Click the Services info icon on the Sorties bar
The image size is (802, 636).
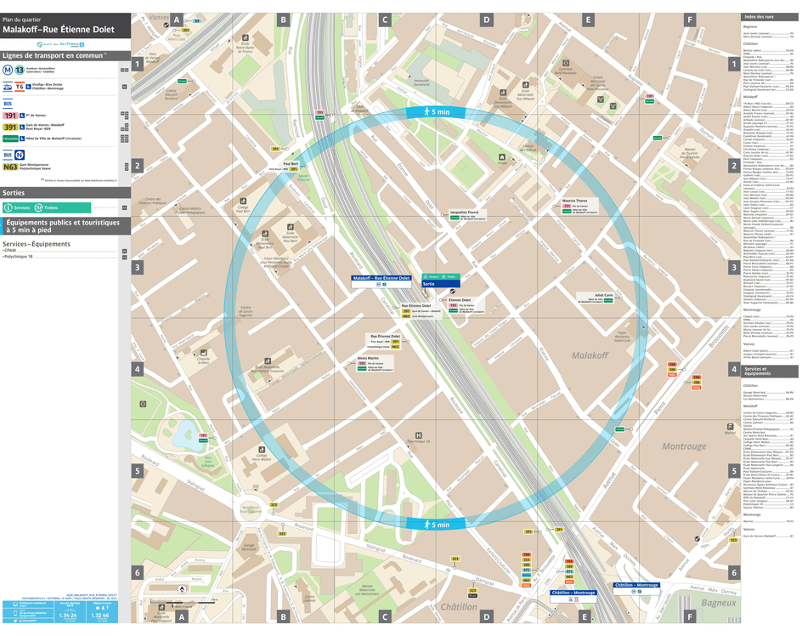[9, 207]
